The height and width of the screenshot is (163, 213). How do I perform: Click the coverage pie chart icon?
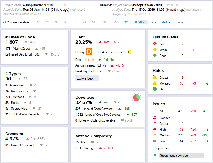pyautogui.click(x=136, y=98)
